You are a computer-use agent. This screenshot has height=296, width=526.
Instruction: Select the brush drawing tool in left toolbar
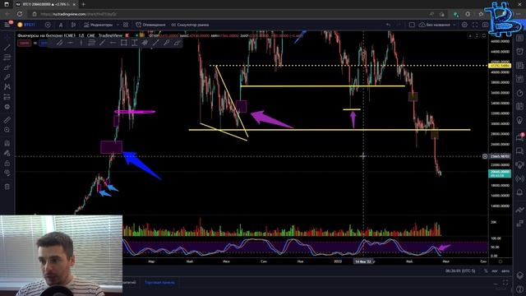coord(7,67)
